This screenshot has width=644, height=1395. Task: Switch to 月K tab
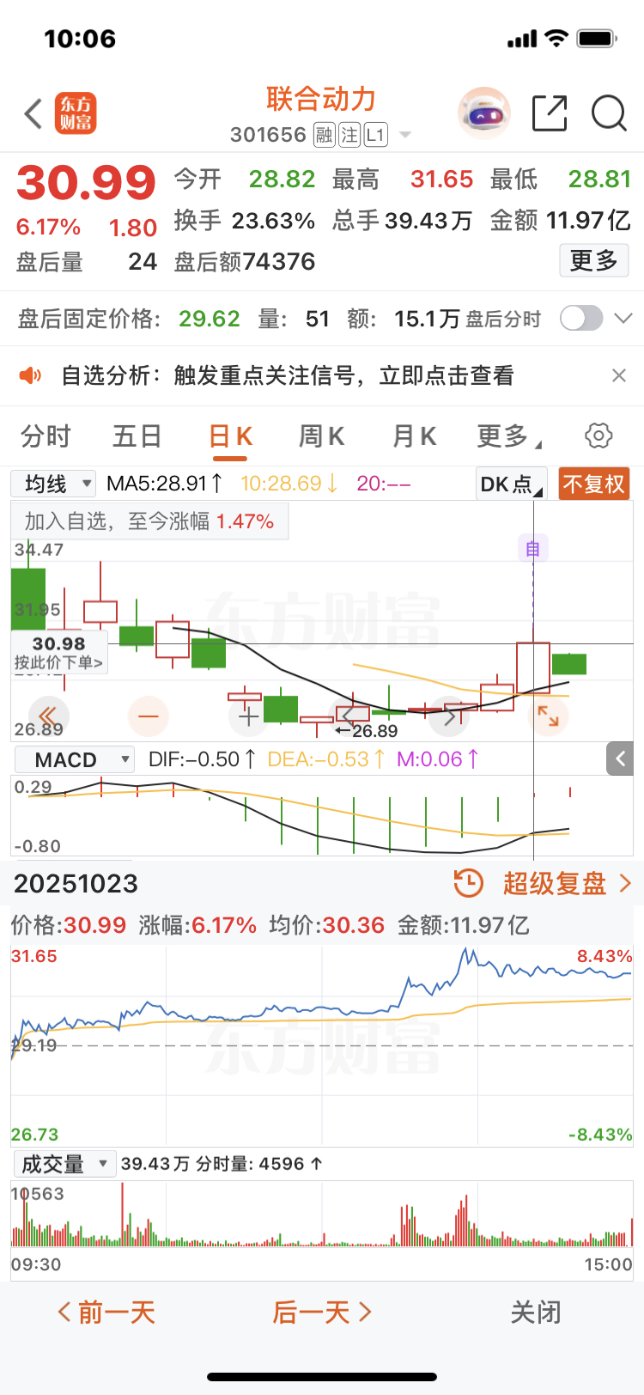click(x=414, y=436)
